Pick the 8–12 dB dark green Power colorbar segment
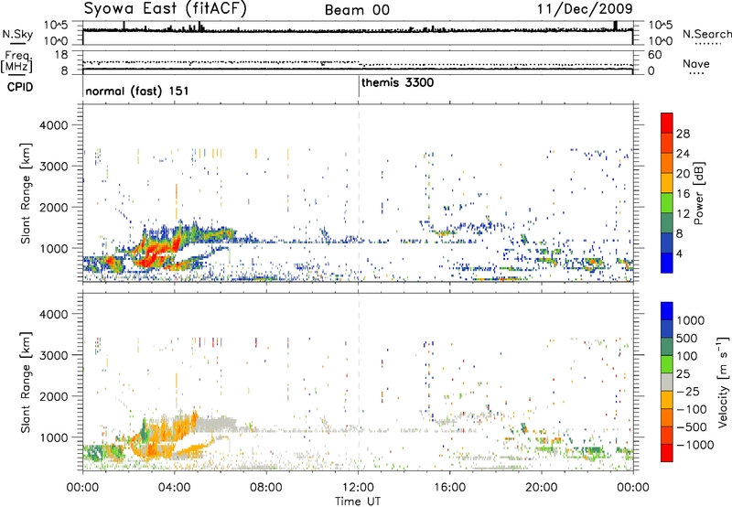Image resolution: width=732 pixels, height=507 pixels. (667, 222)
